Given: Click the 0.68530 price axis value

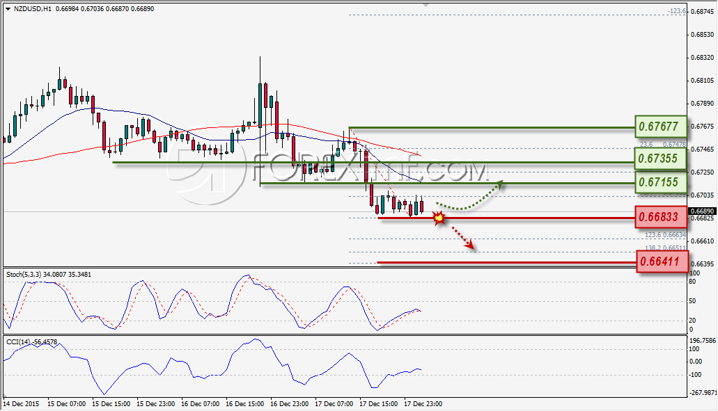Looking at the screenshot, I should tap(702, 35).
